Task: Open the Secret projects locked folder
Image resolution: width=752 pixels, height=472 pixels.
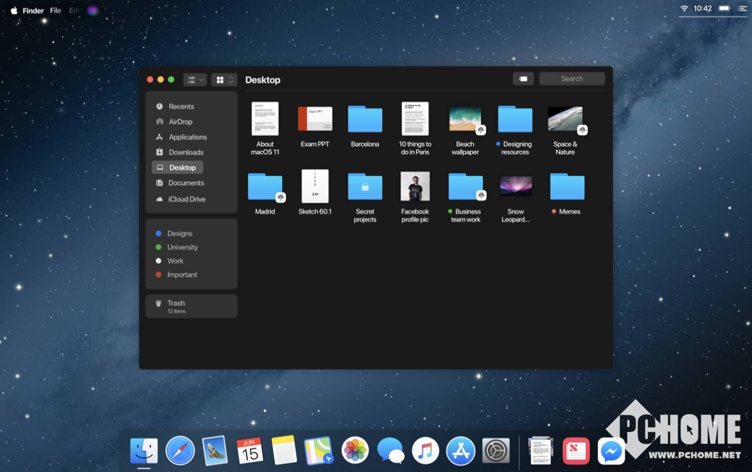Action: click(365, 187)
